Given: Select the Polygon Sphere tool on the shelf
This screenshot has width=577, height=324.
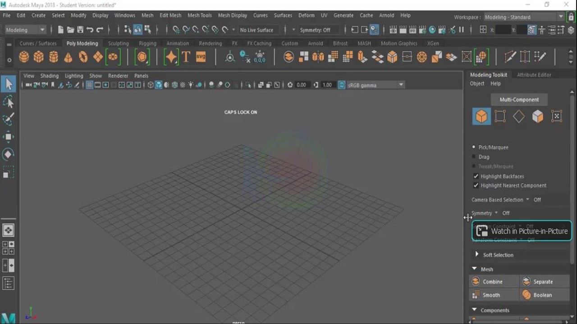Looking at the screenshot, I should 24,57.
